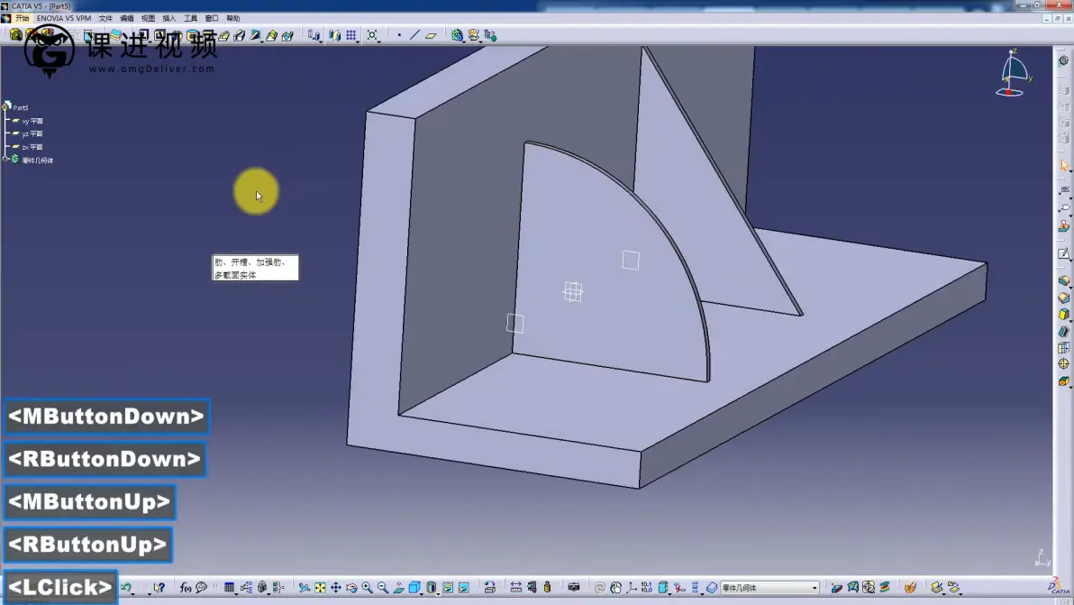Open the 工具 (Tools) menu
This screenshot has height=605, width=1074.
190,19
